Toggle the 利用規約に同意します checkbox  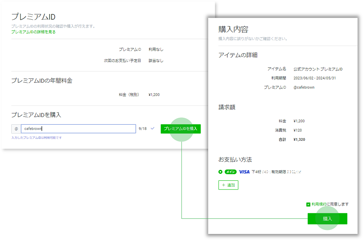[308, 205]
